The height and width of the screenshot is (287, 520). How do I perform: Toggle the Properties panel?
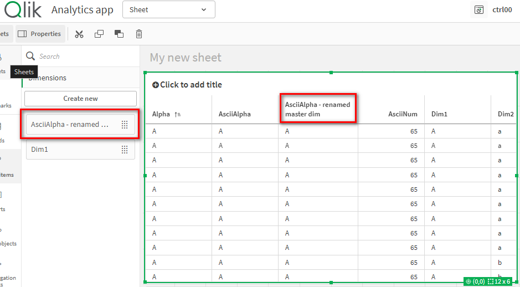(x=40, y=34)
